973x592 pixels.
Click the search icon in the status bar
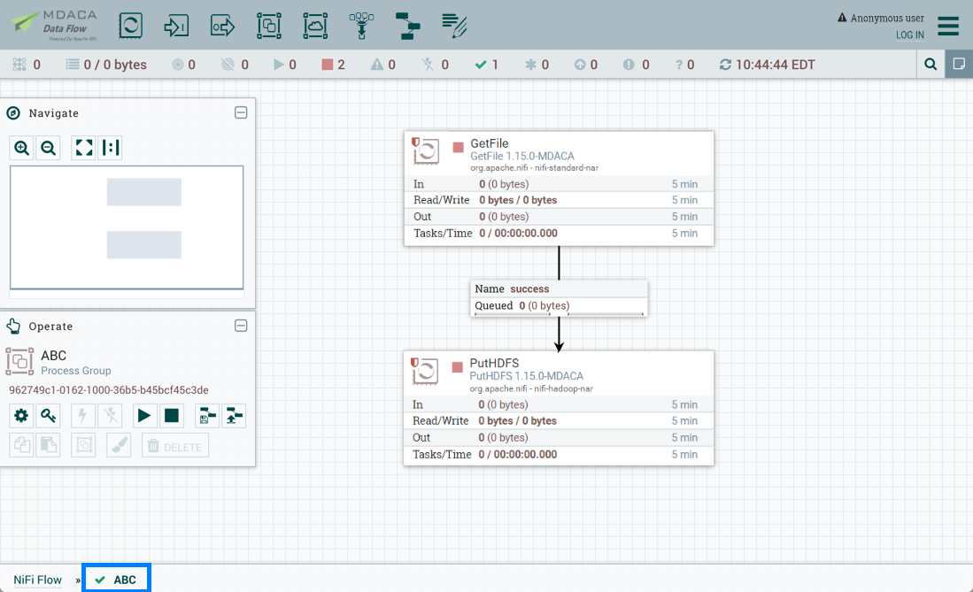(931, 64)
